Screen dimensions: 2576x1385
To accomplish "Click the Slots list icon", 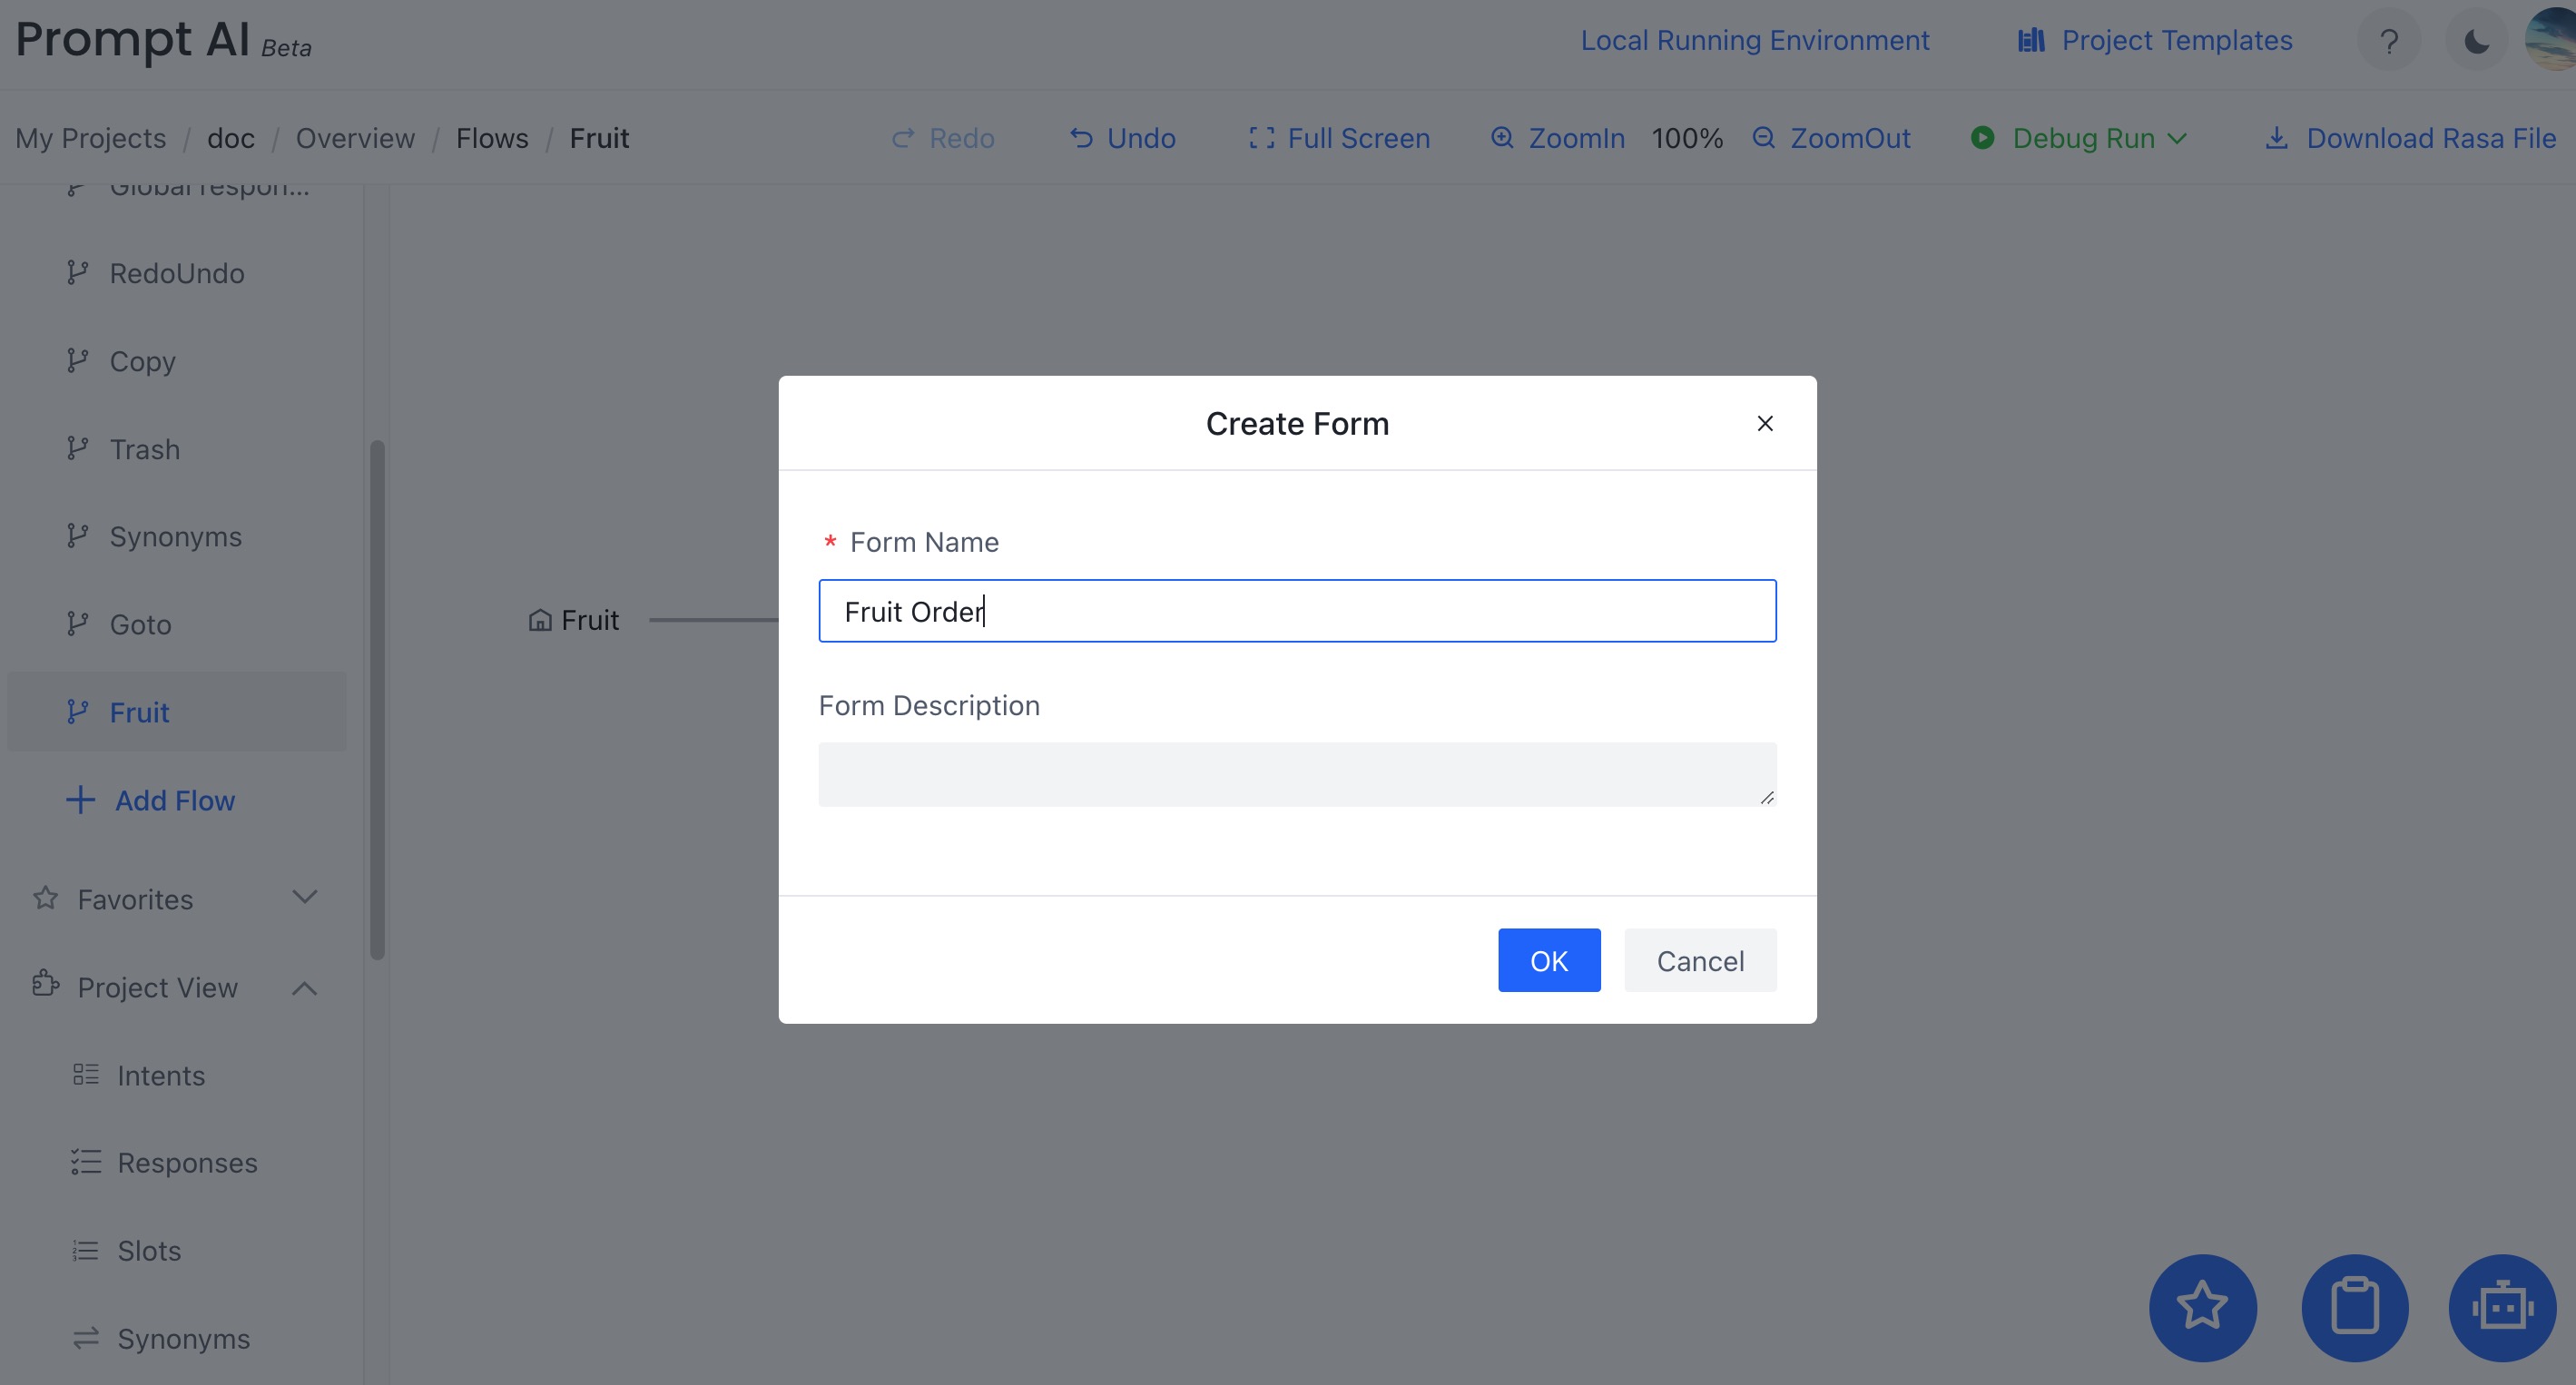I will pyautogui.click(x=86, y=1250).
